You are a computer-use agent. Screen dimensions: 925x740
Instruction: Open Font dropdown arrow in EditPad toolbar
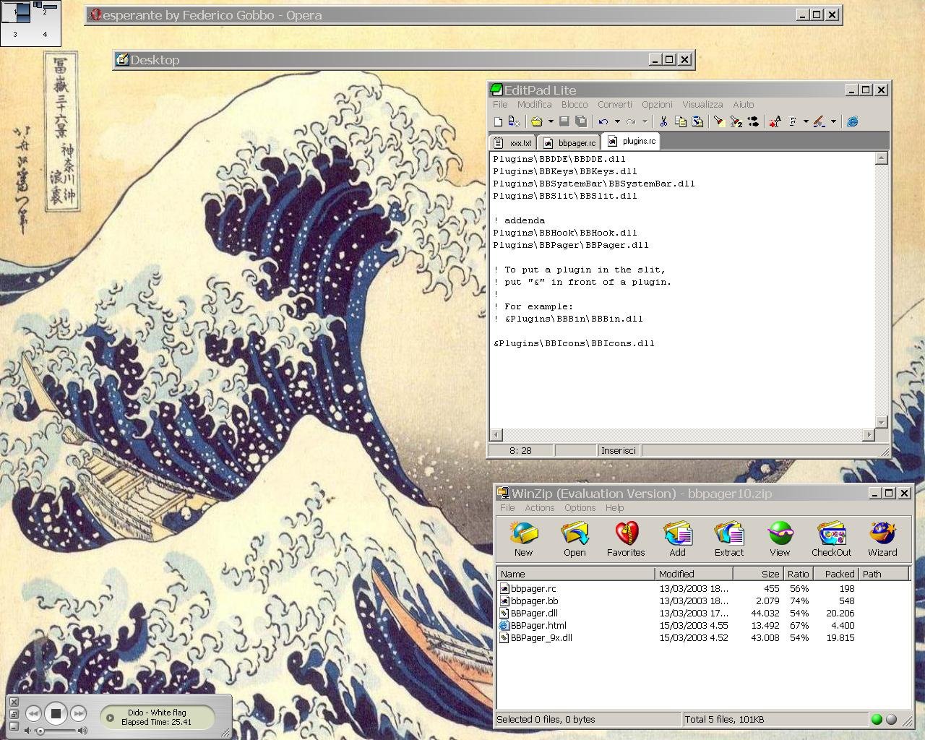(806, 122)
